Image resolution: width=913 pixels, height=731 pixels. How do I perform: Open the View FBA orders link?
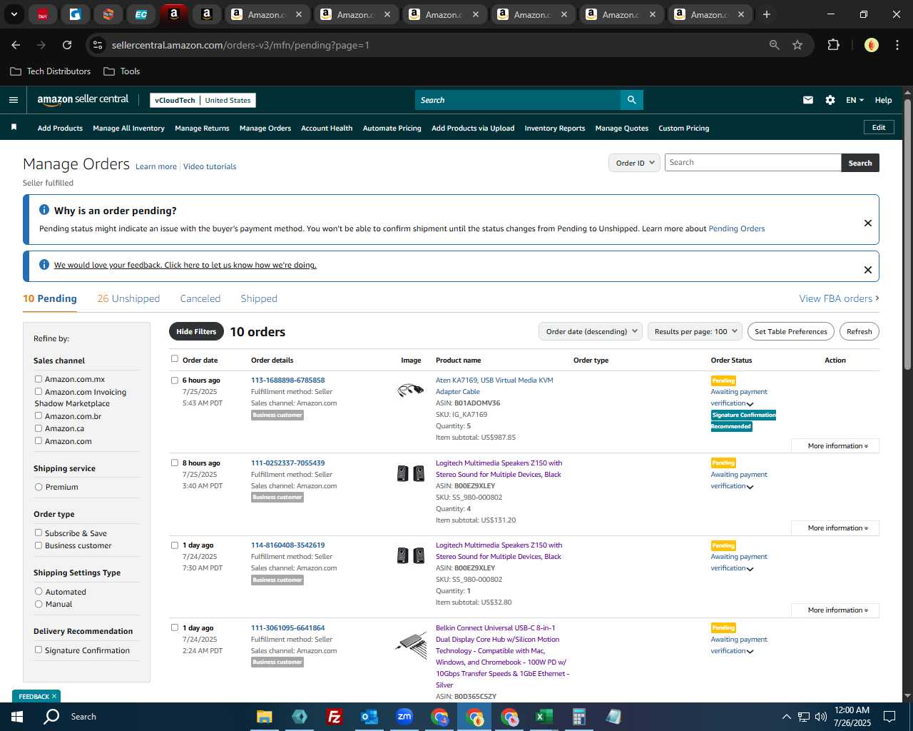(x=839, y=298)
